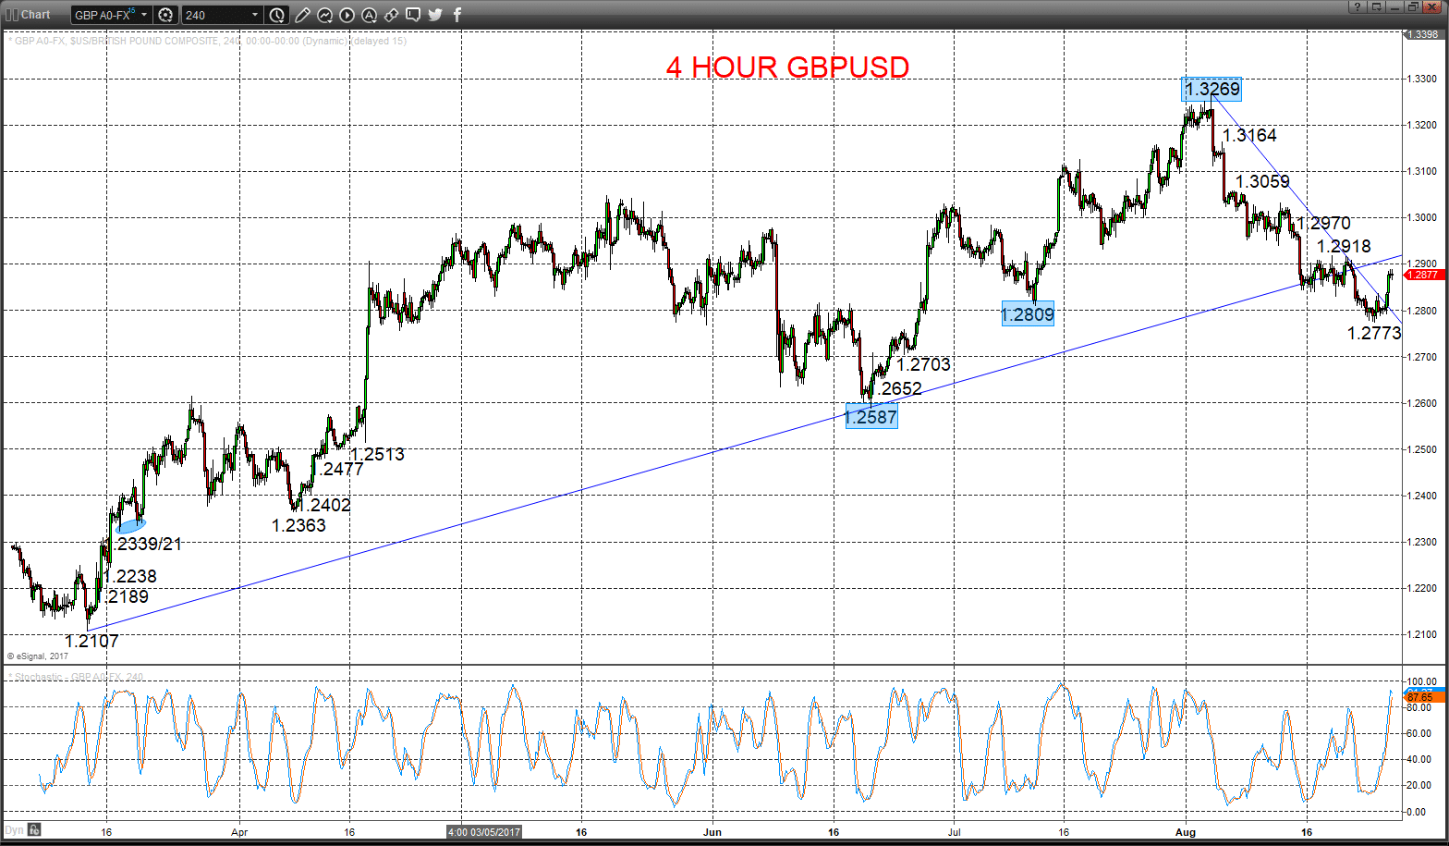This screenshot has width=1449, height=846.
Task: Close the chart window
Action: tap(1433, 7)
